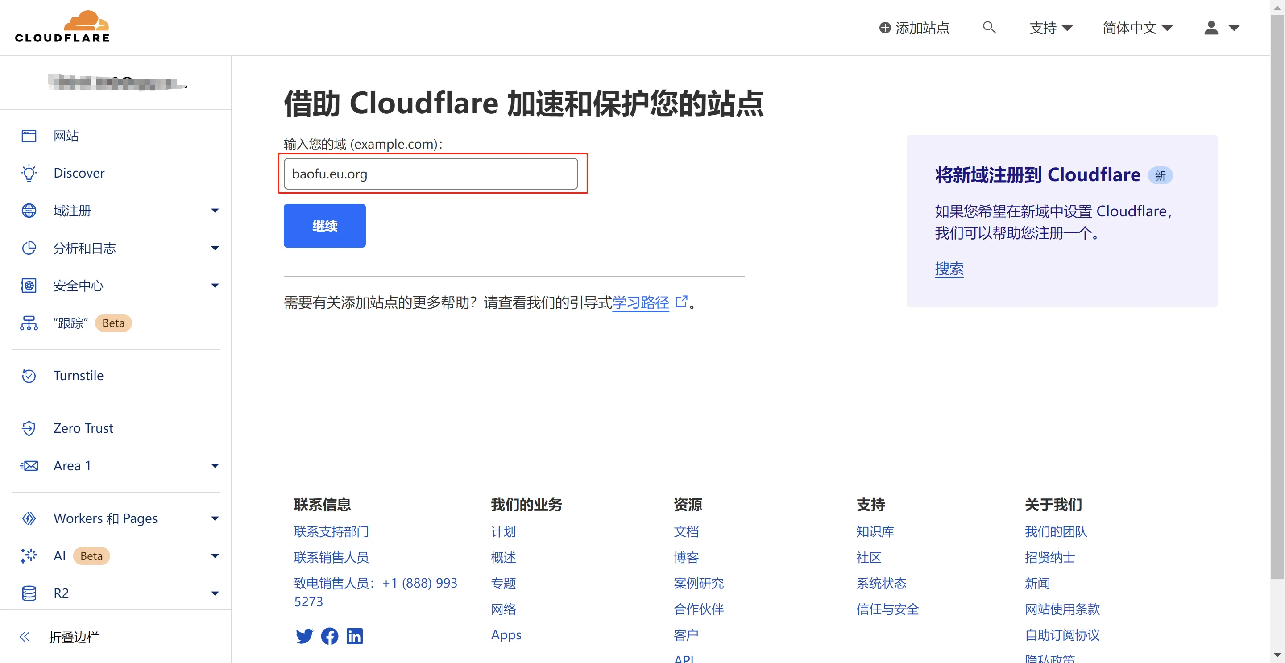
Task: Click the 域注册 globe icon
Action: click(x=29, y=210)
